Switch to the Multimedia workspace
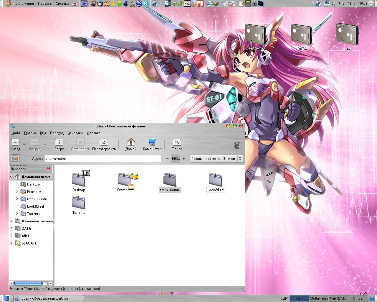The height and width of the screenshot is (302, 377). 319,298
